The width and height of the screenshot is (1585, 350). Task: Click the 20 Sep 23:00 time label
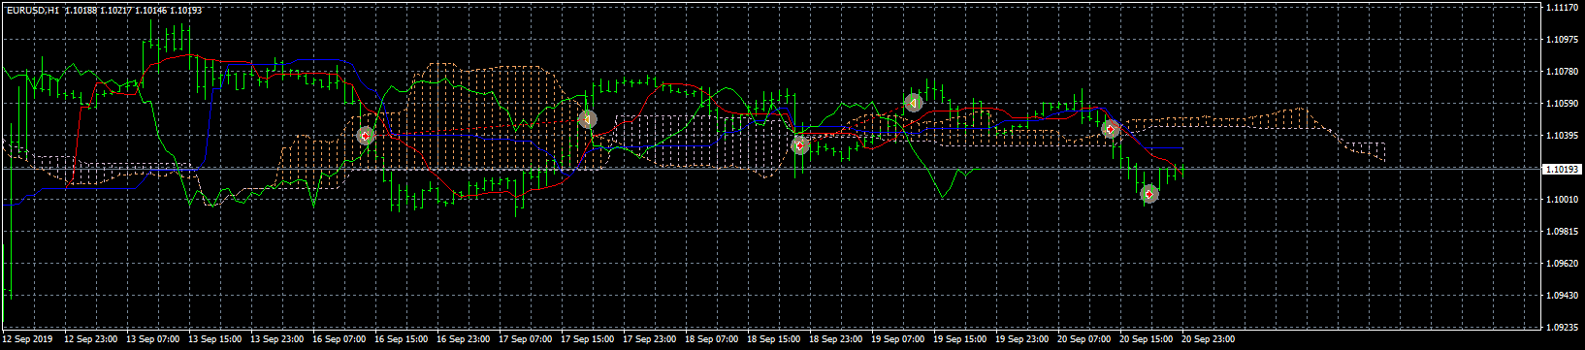coord(1209,340)
